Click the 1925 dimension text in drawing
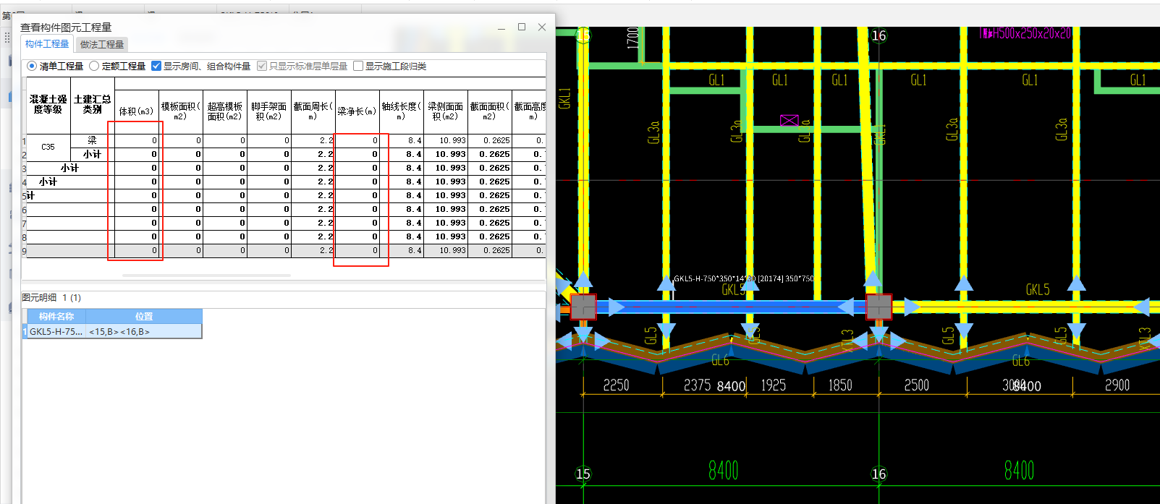The image size is (1160, 504). click(x=773, y=385)
